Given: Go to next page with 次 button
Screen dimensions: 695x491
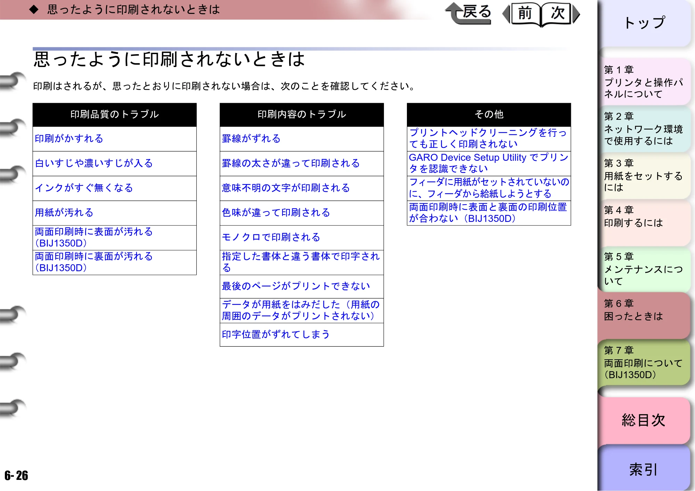Looking at the screenshot, I should point(560,14).
